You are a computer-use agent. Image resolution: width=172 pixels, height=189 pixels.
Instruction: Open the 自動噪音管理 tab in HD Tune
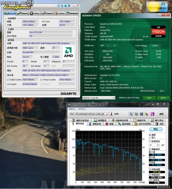click(x=120, y=120)
